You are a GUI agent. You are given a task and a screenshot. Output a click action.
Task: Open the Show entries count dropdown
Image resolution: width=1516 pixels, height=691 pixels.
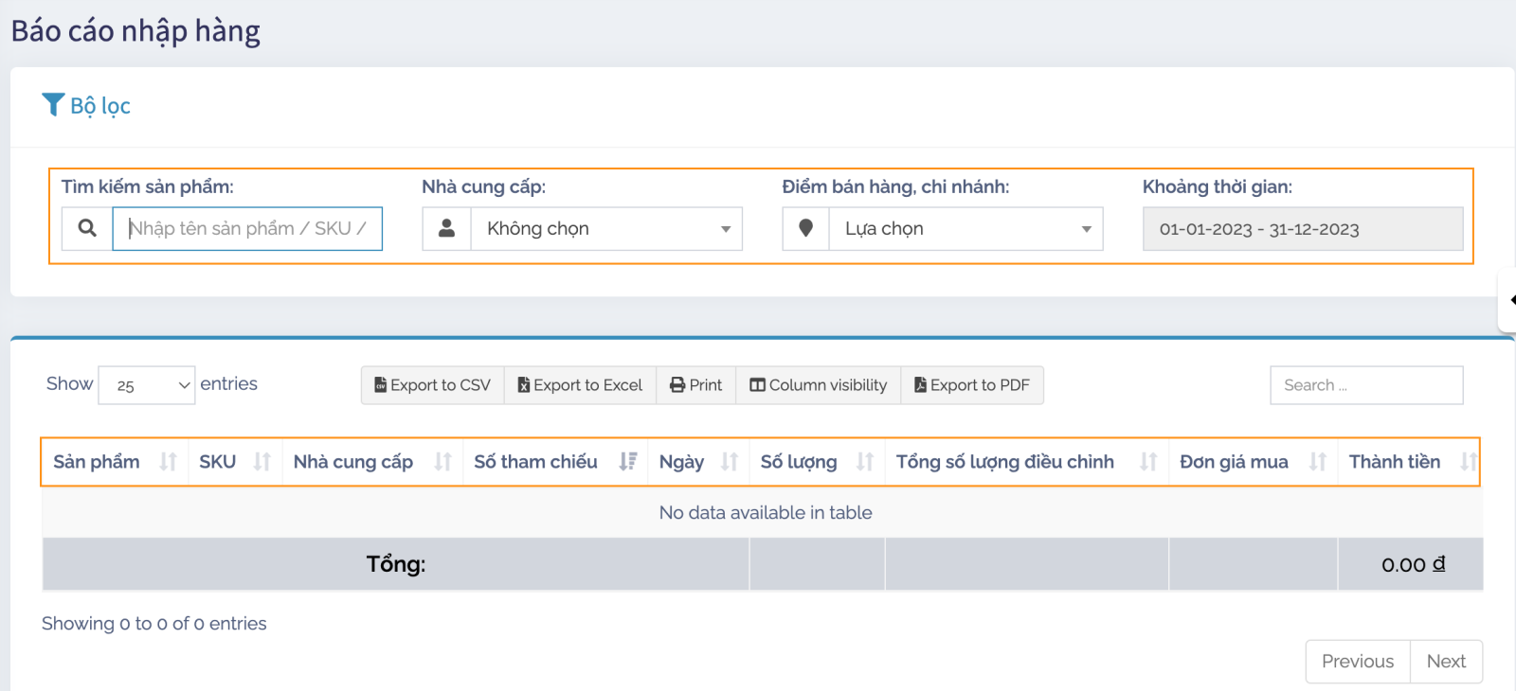[x=147, y=385]
